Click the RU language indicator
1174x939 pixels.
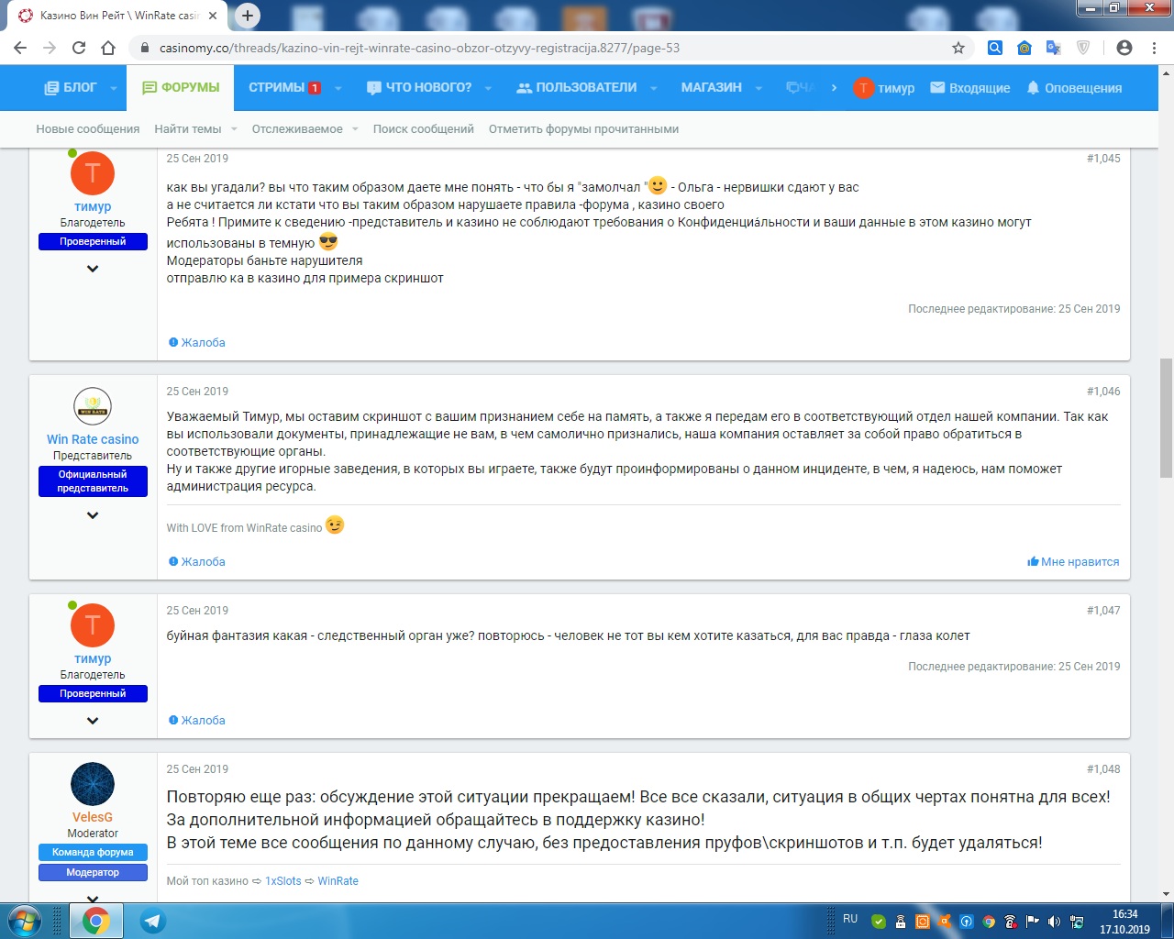850,919
